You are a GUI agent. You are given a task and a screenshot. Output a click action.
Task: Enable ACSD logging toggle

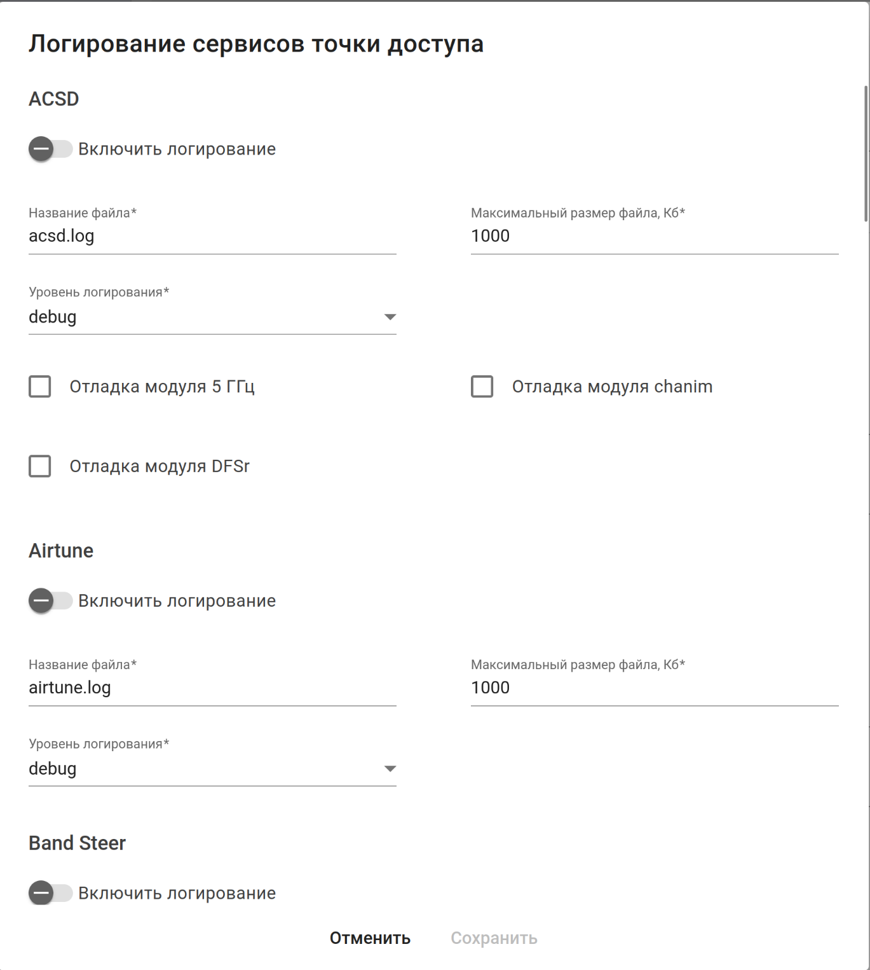click(x=50, y=149)
